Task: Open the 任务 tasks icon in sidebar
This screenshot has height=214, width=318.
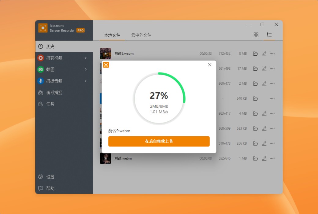Action: (x=40, y=104)
